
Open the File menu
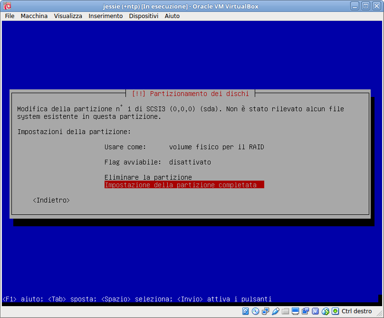coord(10,16)
